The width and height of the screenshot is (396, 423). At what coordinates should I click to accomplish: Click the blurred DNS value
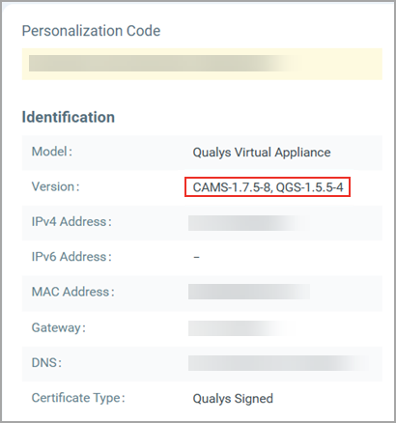278,363
